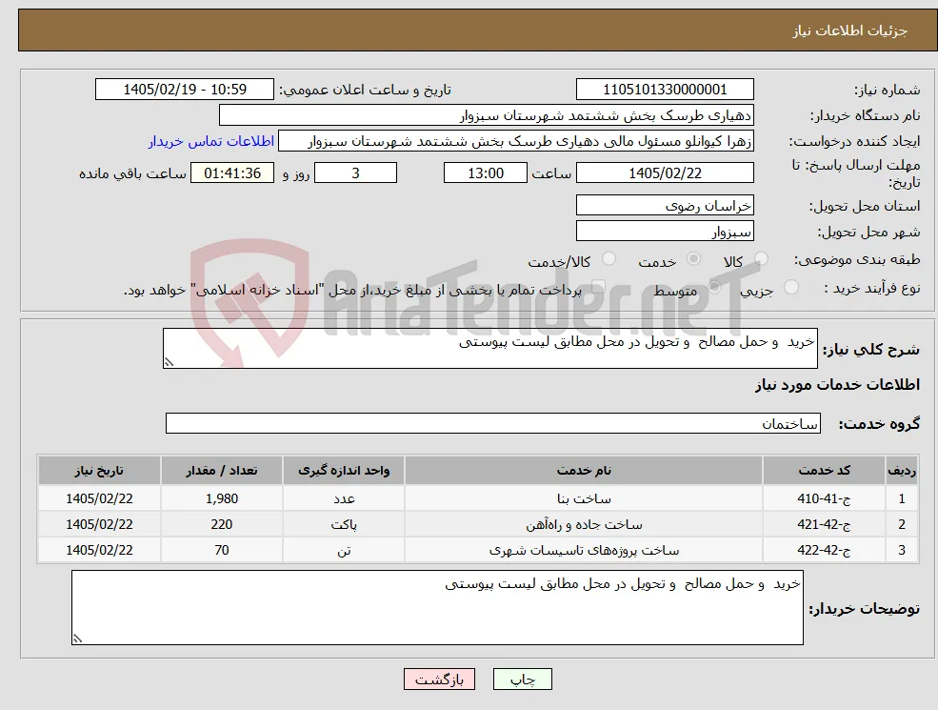
Task: Click the نام خدمت column header
Action: click(583, 471)
